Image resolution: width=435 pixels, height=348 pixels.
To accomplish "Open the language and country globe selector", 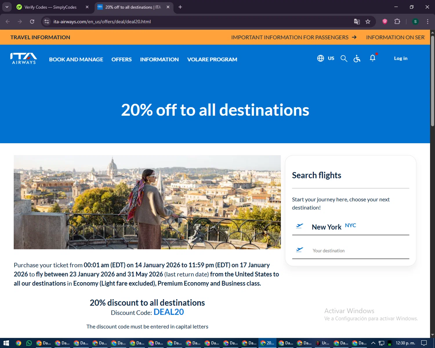I will [320, 58].
